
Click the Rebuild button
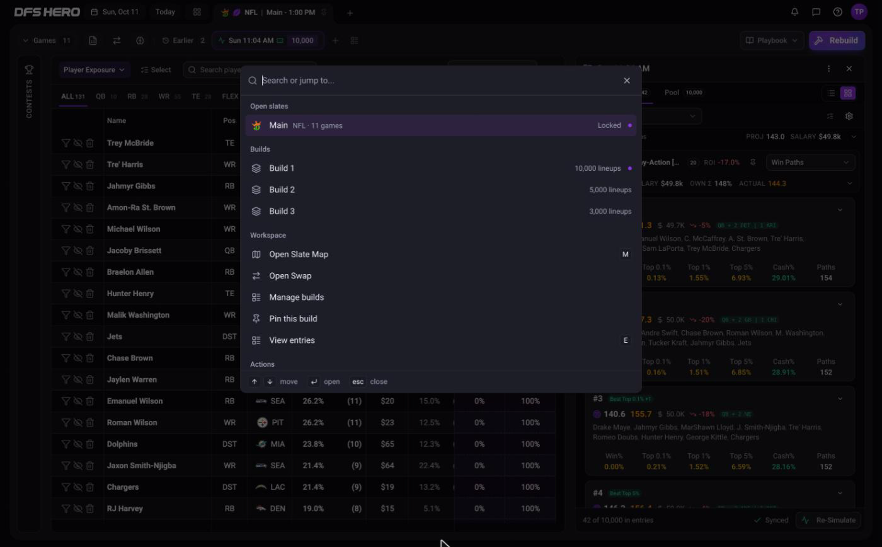837,40
